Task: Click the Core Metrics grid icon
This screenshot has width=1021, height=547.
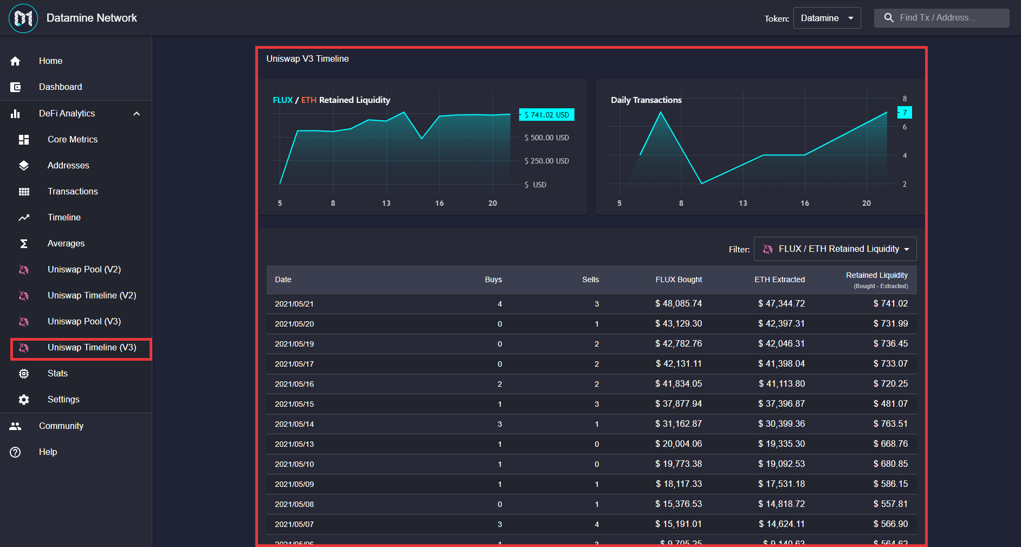Action: point(24,140)
